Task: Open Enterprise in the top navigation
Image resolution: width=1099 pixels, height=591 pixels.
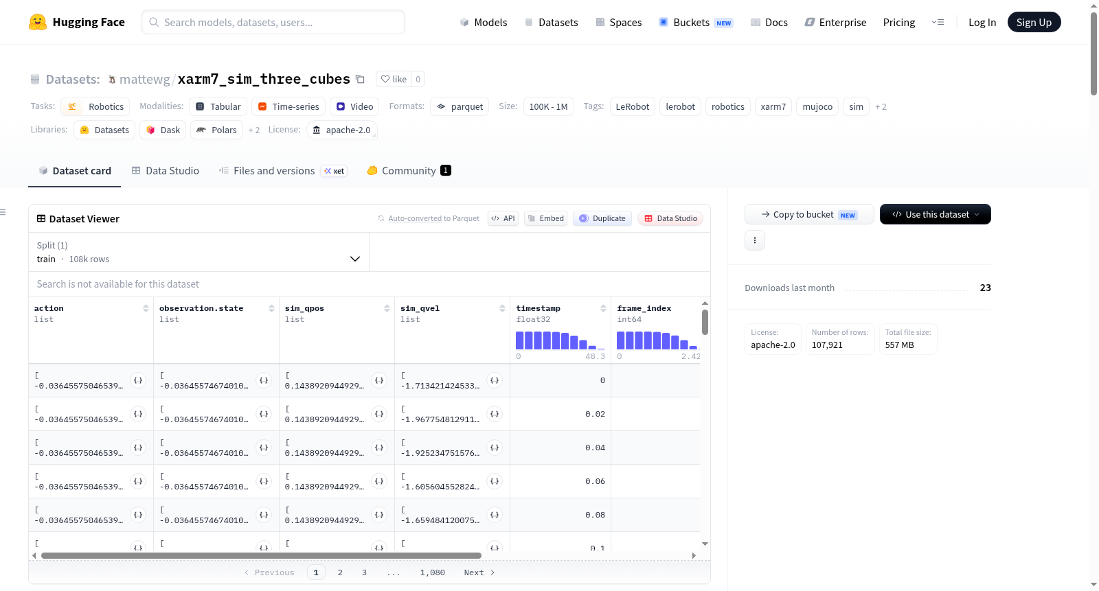Action: pos(835,23)
